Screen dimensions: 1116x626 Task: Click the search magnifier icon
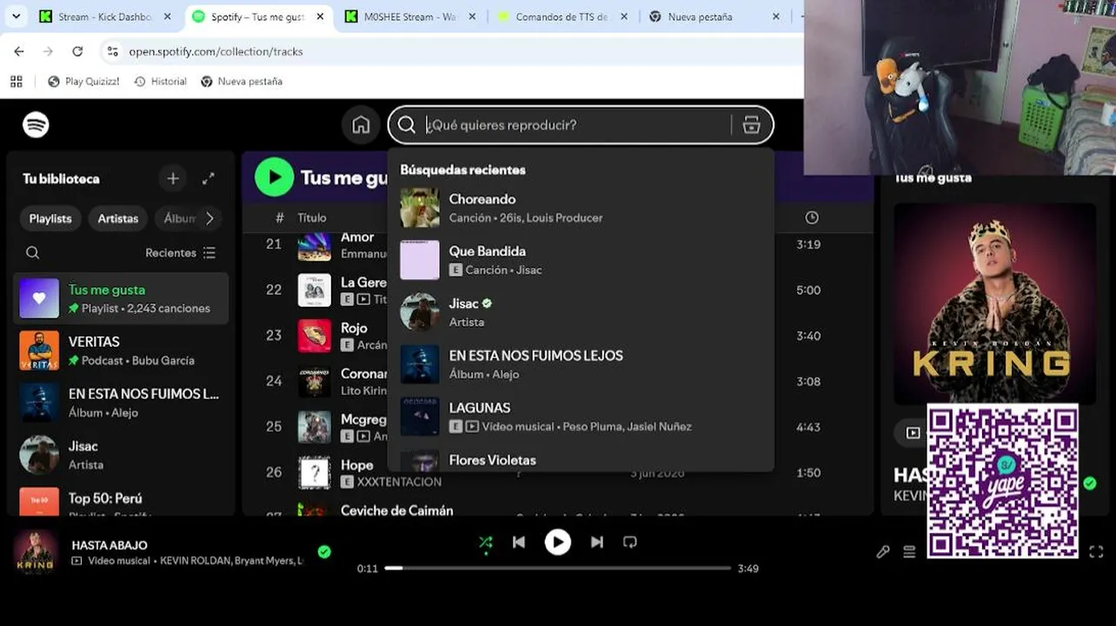[x=407, y=125]
